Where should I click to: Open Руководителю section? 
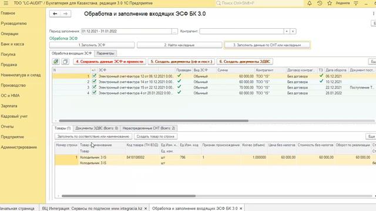point(14,23)
